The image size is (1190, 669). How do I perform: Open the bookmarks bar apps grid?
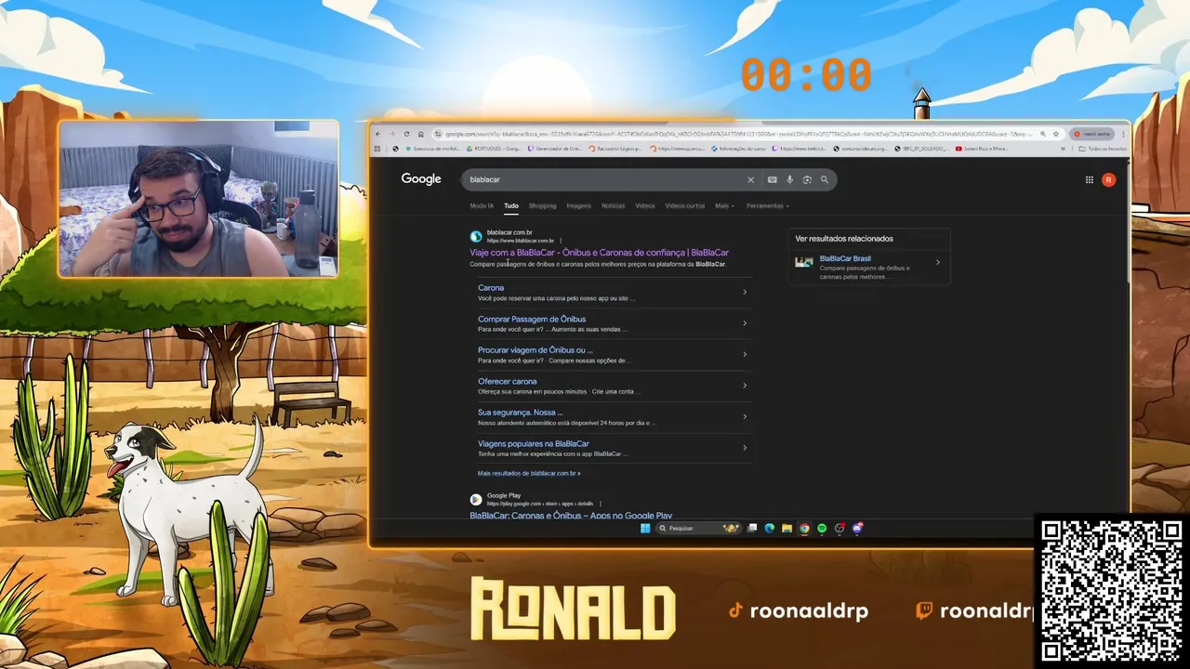[x=377, y=149]
